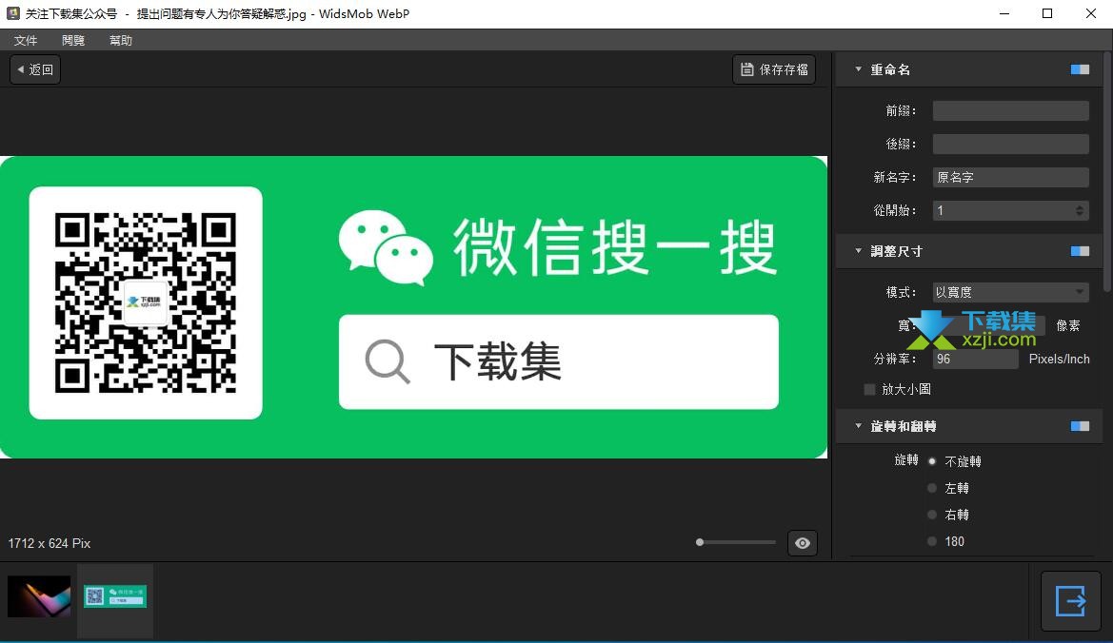Open the 模式 dropdown showing 以寬度
Image resolution: width=1113 pixels, height=643 pixels.
1011,292
